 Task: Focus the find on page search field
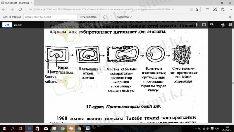50,17
